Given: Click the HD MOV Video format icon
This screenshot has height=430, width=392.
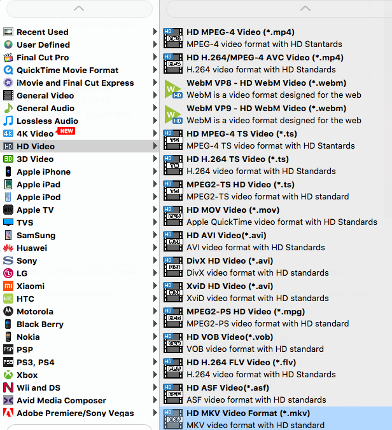Looking at the screenshot, I should pyautogui.click(x=173, y=216).
